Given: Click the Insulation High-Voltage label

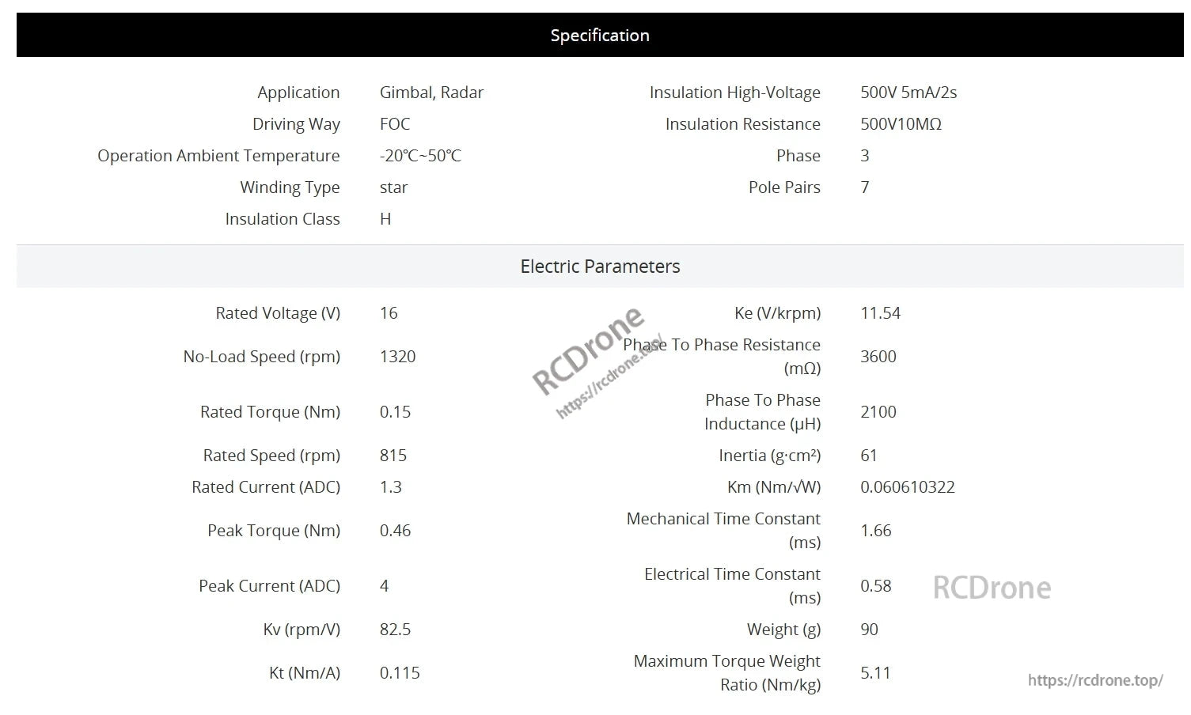Looking at the screenshot, I should (734, 93).
